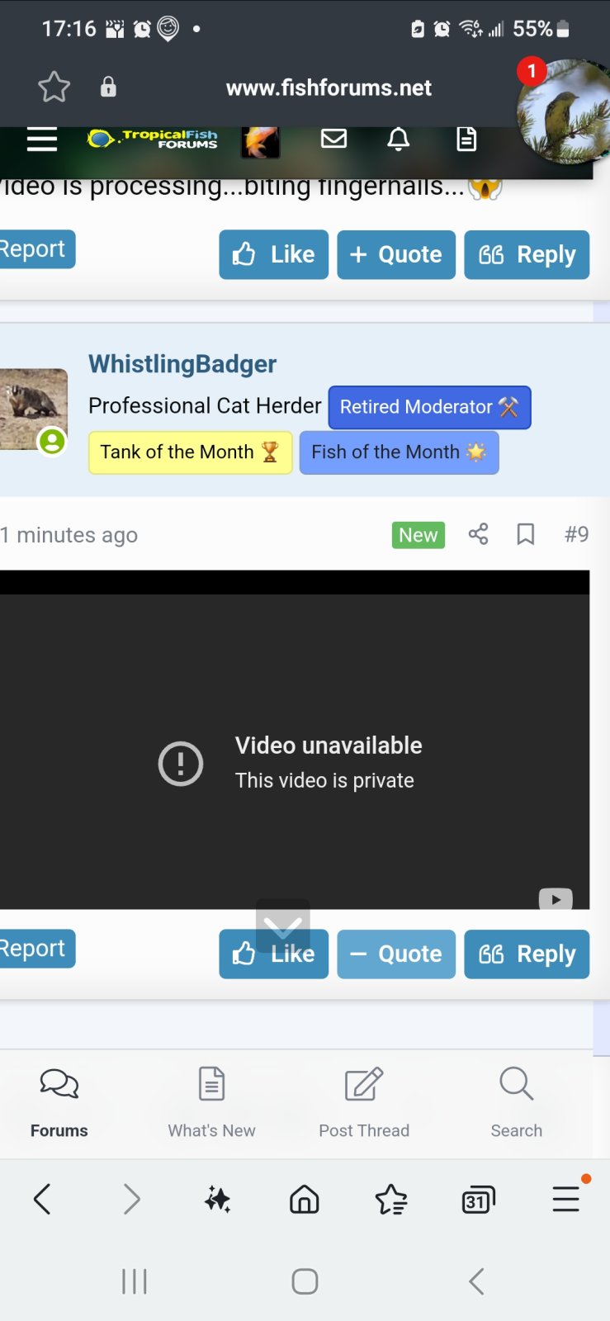The width and height of the screenshot is (610, 1321).
Task: Like the video post by WhistlingBadger
Action: (273, 954)
